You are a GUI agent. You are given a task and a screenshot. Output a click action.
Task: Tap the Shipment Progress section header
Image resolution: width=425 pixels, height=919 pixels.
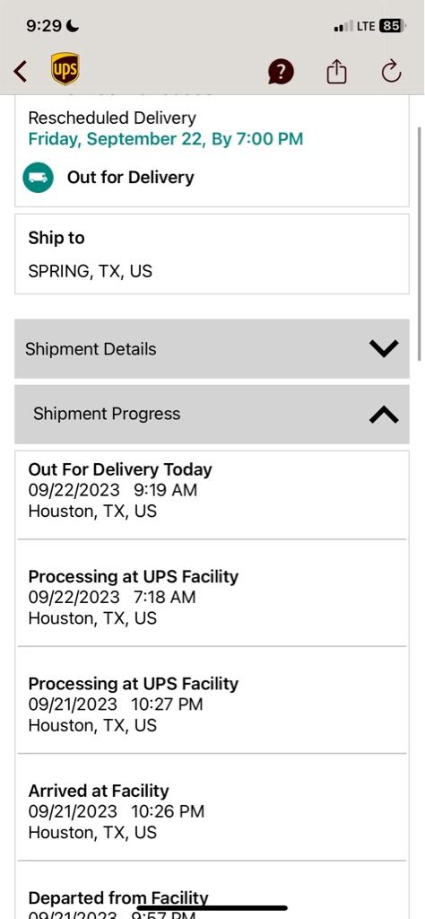(x=212, y=415)
